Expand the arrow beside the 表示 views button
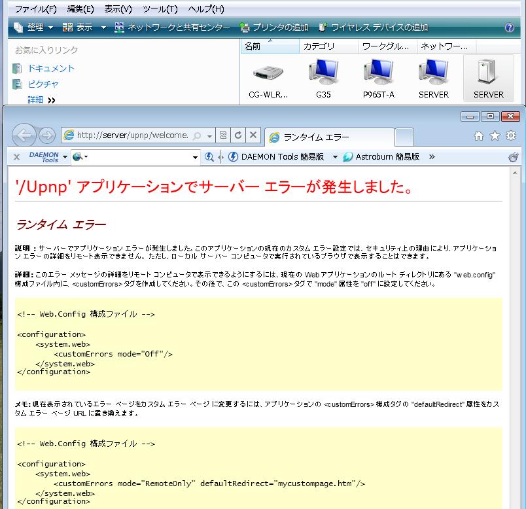Viewport: 526px width, 509px height. click(x=103, y=27)
